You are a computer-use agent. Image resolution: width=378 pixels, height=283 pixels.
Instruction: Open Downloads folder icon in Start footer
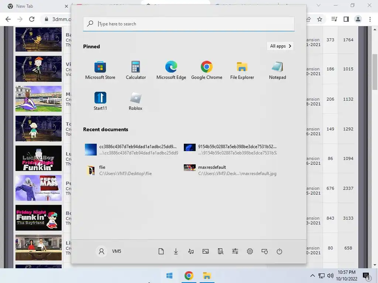coord(176,251)
